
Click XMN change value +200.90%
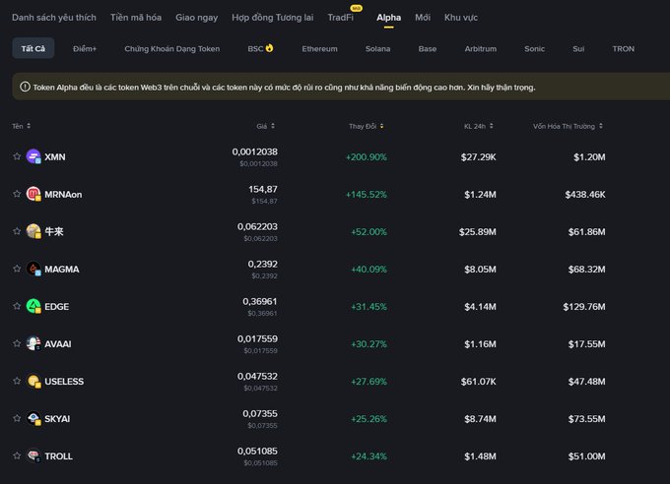[367, 157]
